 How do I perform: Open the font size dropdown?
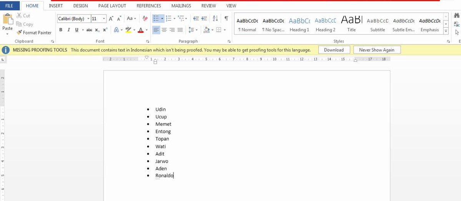pos(104,19)
